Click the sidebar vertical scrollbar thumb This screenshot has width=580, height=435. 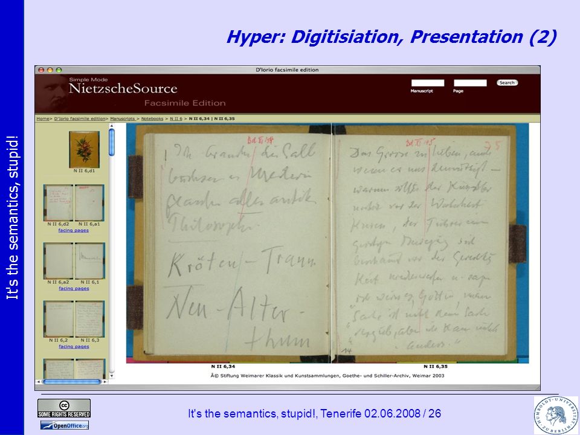(x=112, y=142)
